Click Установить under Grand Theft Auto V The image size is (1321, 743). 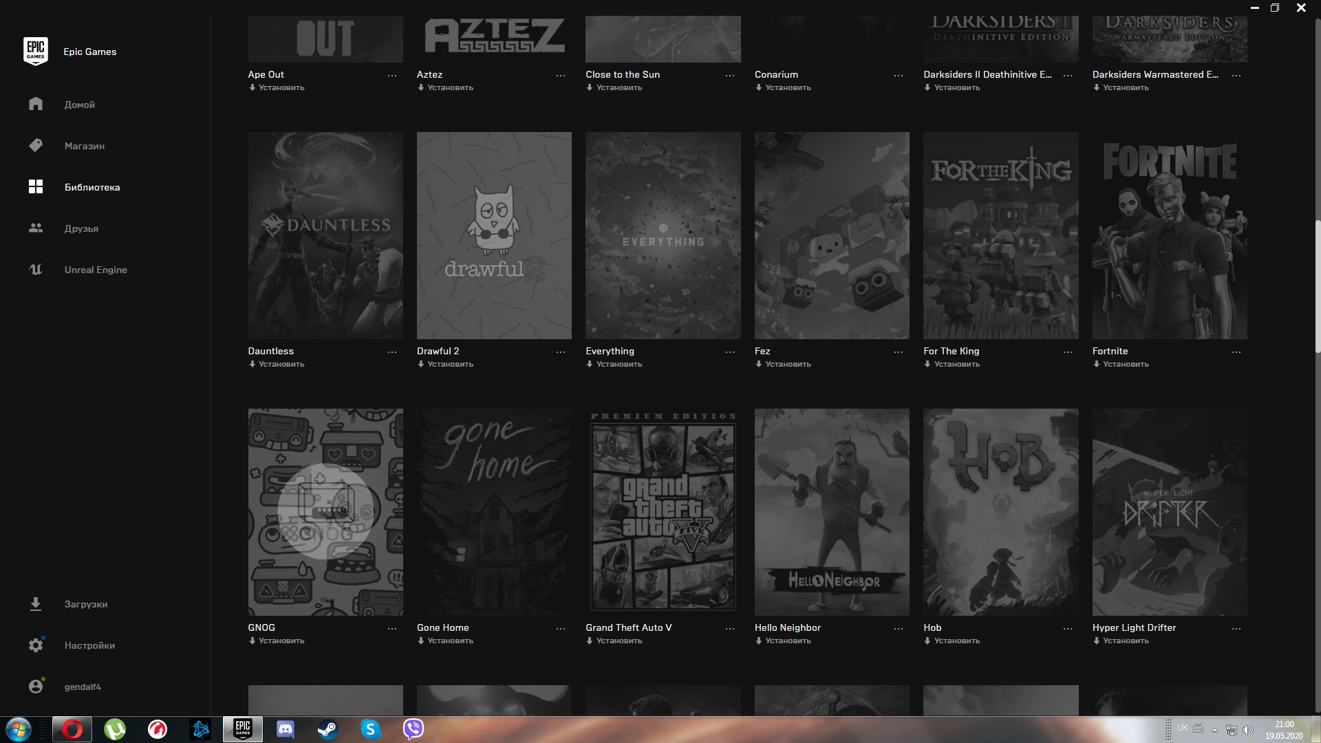(614, 640)
